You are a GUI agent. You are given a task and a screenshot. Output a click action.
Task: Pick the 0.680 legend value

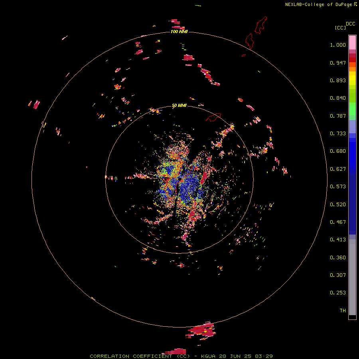coord(338,151)
